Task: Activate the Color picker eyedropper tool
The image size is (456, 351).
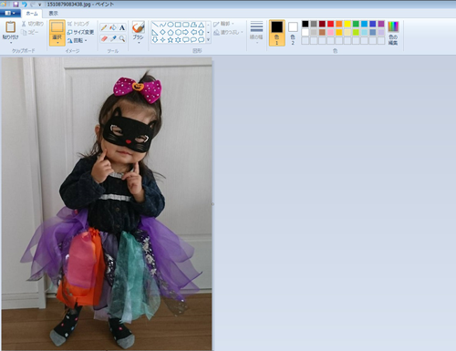Action: pos(113,38)
